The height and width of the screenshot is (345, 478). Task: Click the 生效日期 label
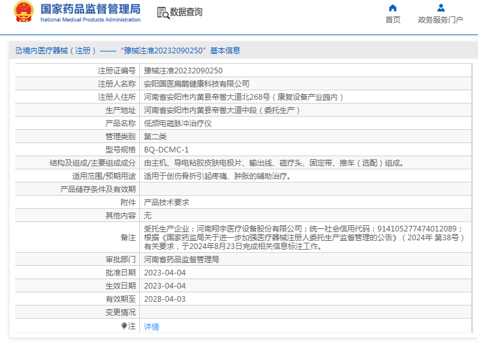(x=120, y=285)
